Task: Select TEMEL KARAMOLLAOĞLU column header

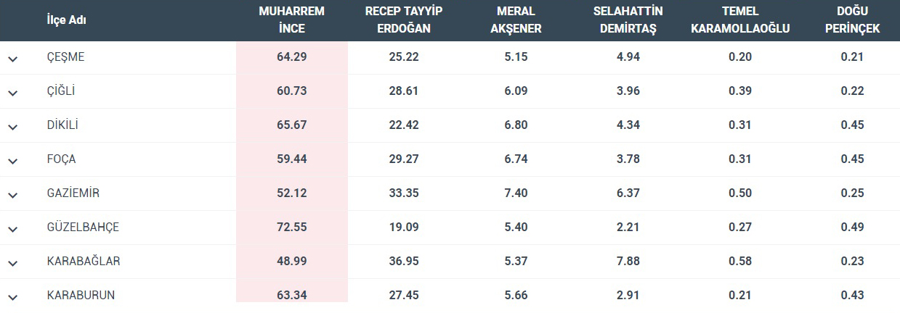Action: coord(740,20)
